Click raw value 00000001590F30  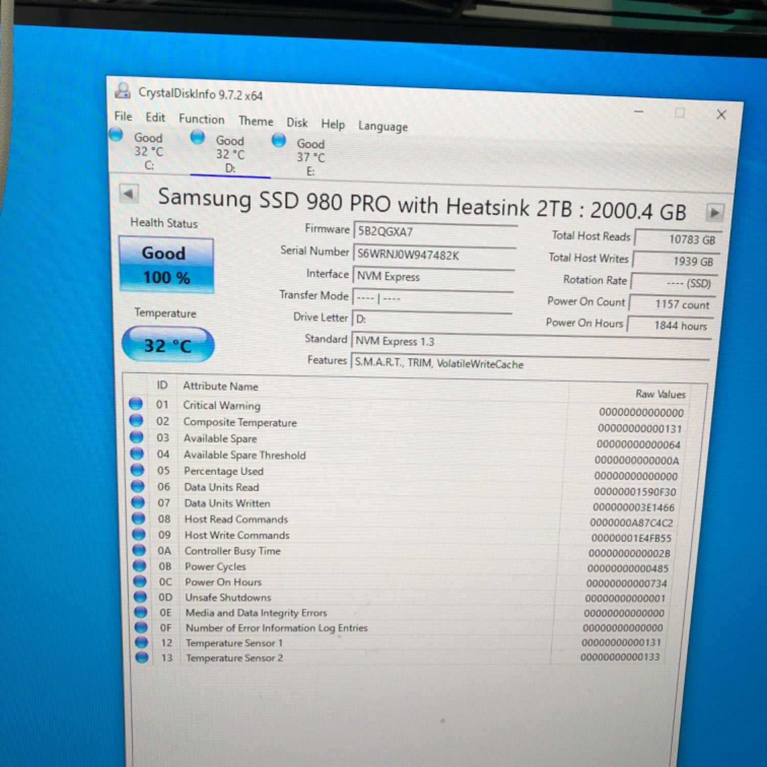635,492
